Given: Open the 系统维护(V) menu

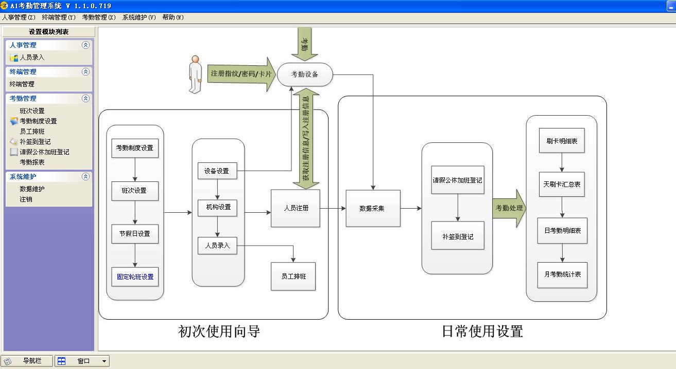Looking at the screenshot, I should 139,17.
